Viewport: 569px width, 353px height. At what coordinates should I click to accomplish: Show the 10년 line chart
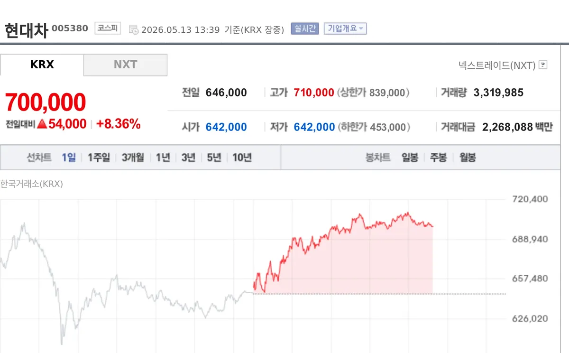click(x=242, y=158)
